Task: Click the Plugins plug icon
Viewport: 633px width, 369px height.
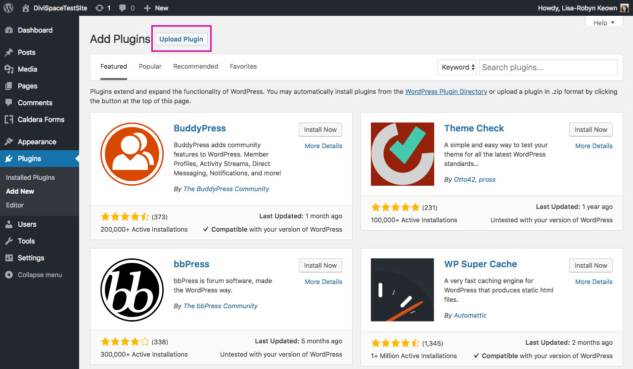Action: coord(9,159)
